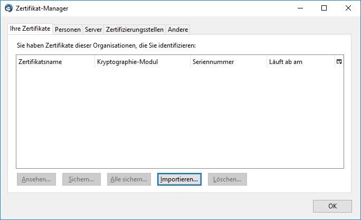The height and width of the screenshot is (220, 361).
Task: Switch to the Personen tab
Action: 68,30
